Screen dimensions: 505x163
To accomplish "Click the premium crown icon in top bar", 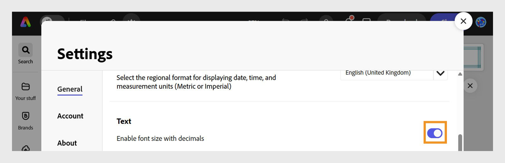I will (x=131, y=19).
